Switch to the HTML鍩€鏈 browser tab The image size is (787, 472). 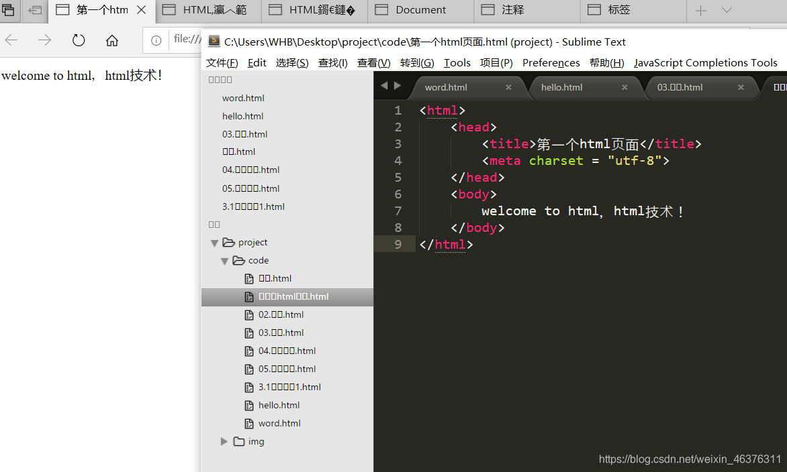point(314,10)
